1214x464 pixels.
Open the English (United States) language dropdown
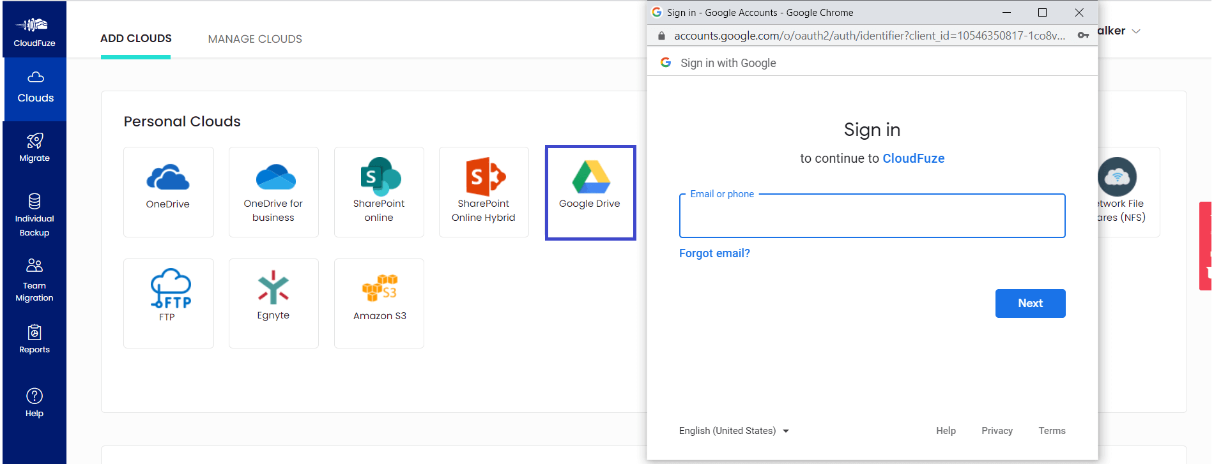point(734,431)
